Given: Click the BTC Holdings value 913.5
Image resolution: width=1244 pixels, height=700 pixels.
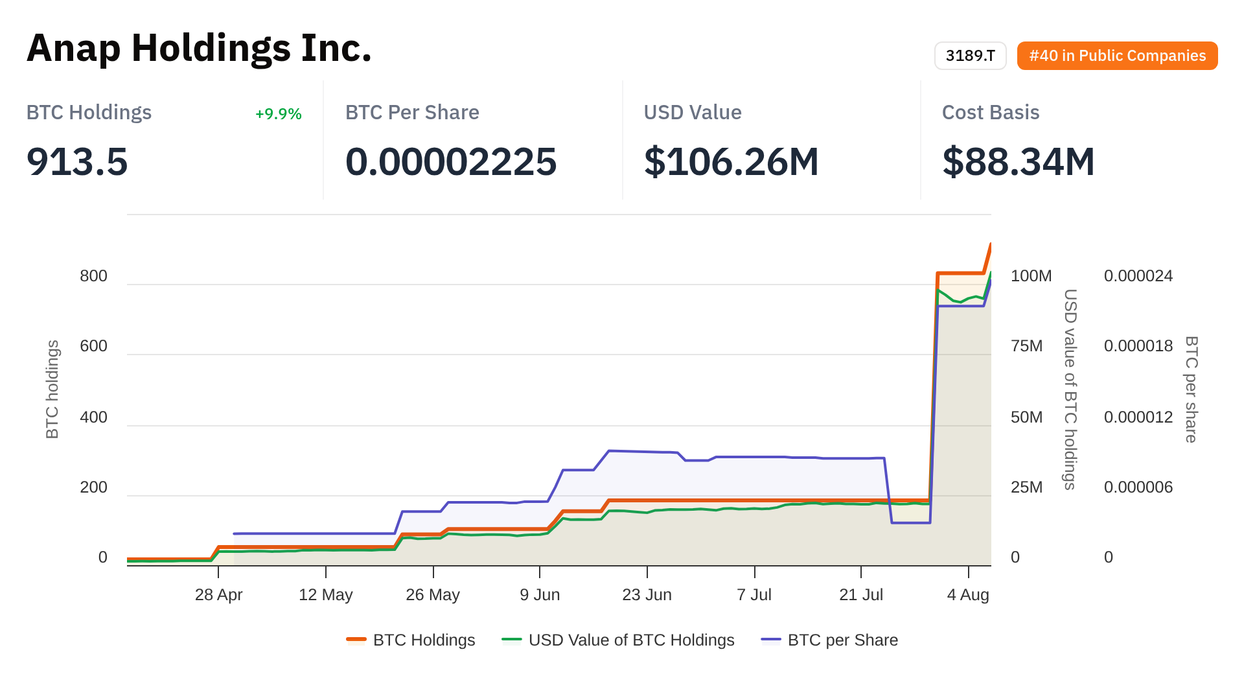Looking at the screenshot, I should tap(77, 161).
